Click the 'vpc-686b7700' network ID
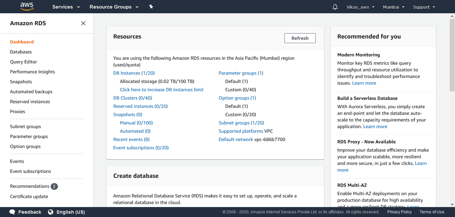 [270, 139]
